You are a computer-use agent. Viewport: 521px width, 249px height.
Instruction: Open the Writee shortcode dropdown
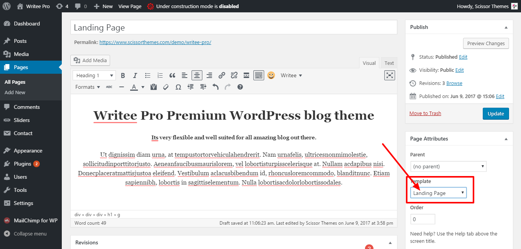click(291, 75)
